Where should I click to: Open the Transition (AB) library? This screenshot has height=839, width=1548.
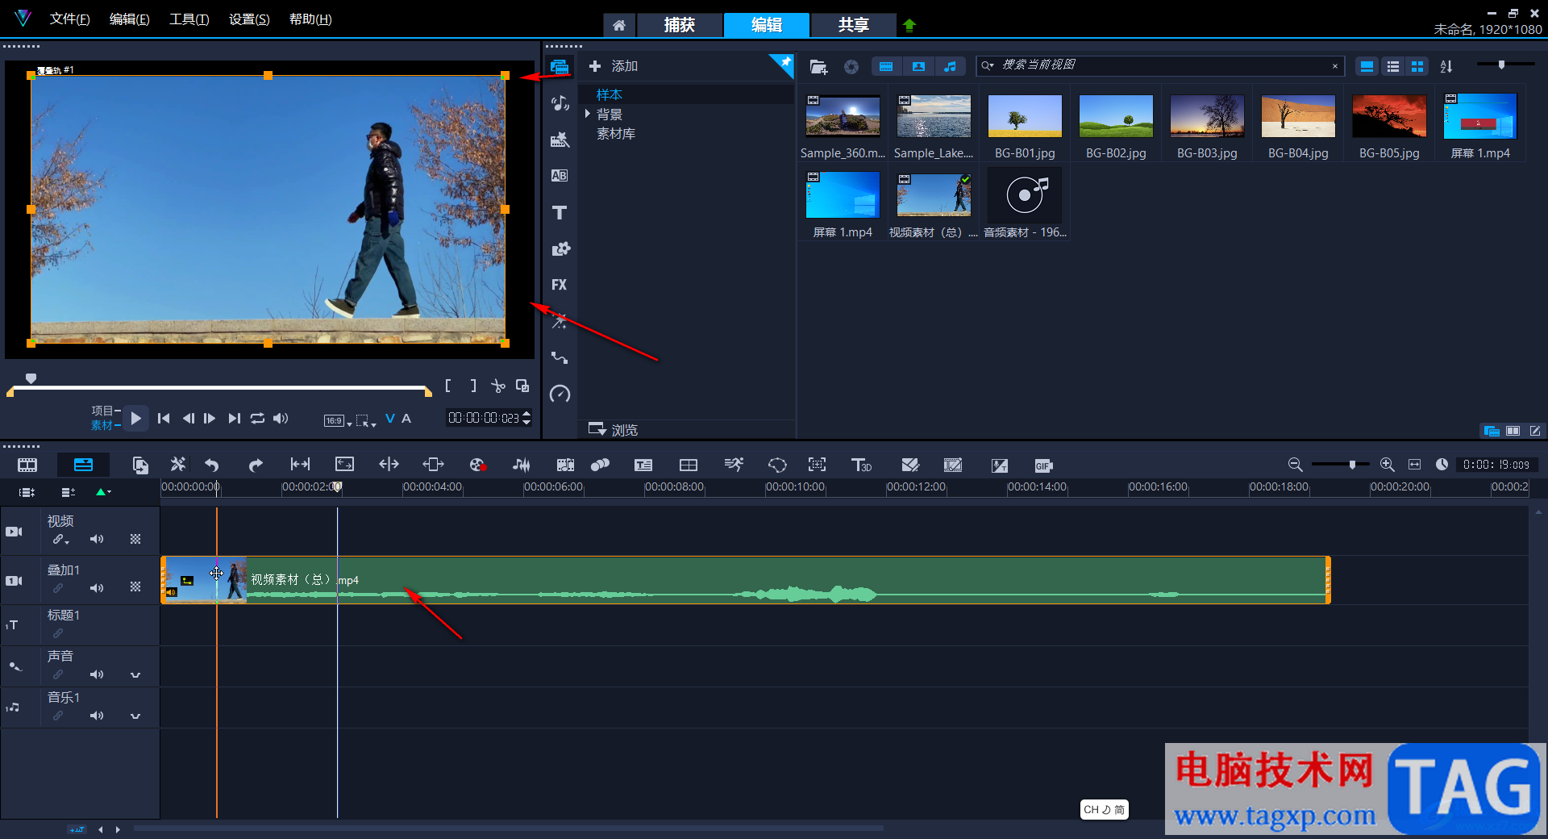pyautogui.click(x=560, y=176)
